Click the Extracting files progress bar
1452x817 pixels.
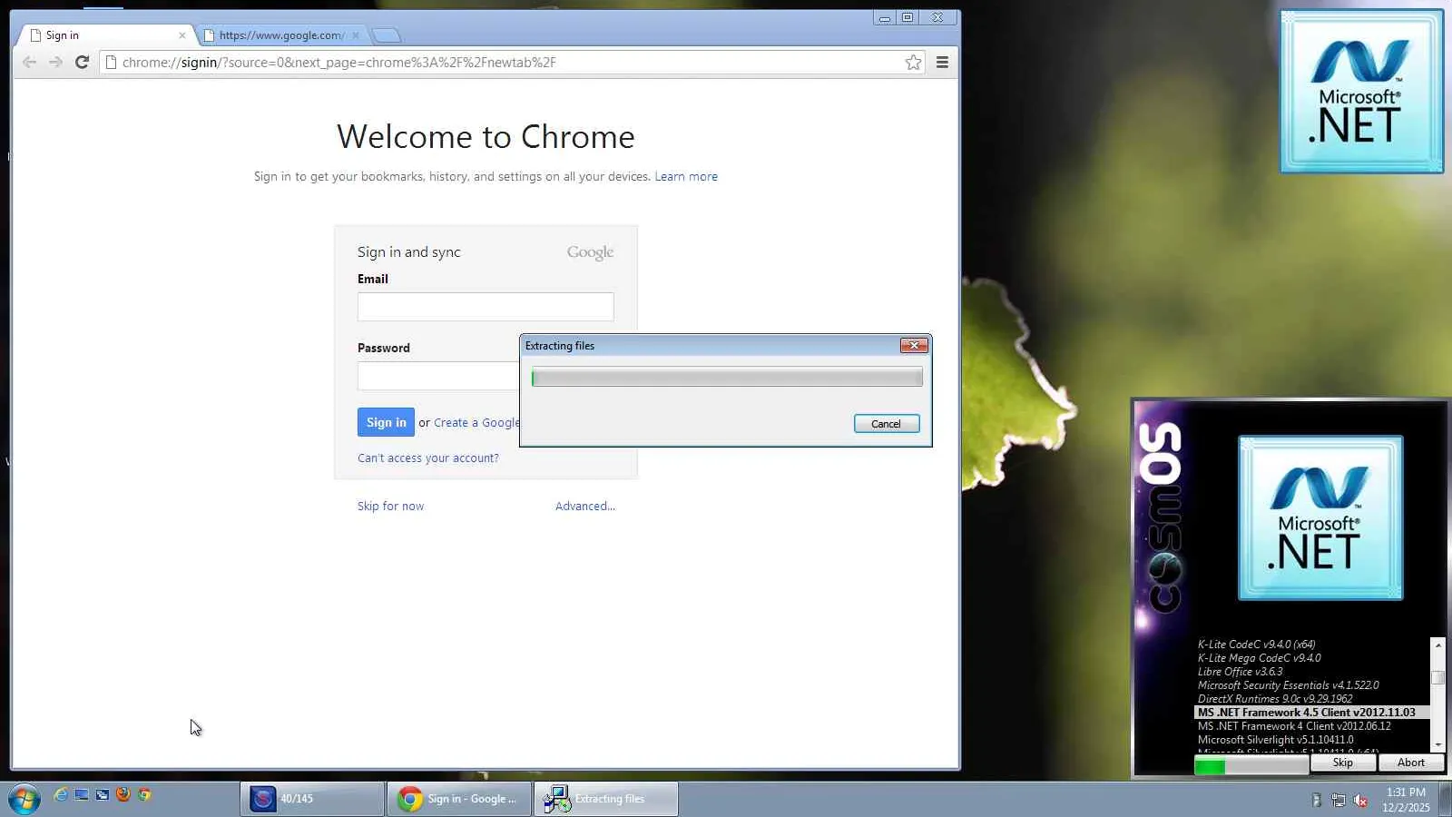(727, 378)
